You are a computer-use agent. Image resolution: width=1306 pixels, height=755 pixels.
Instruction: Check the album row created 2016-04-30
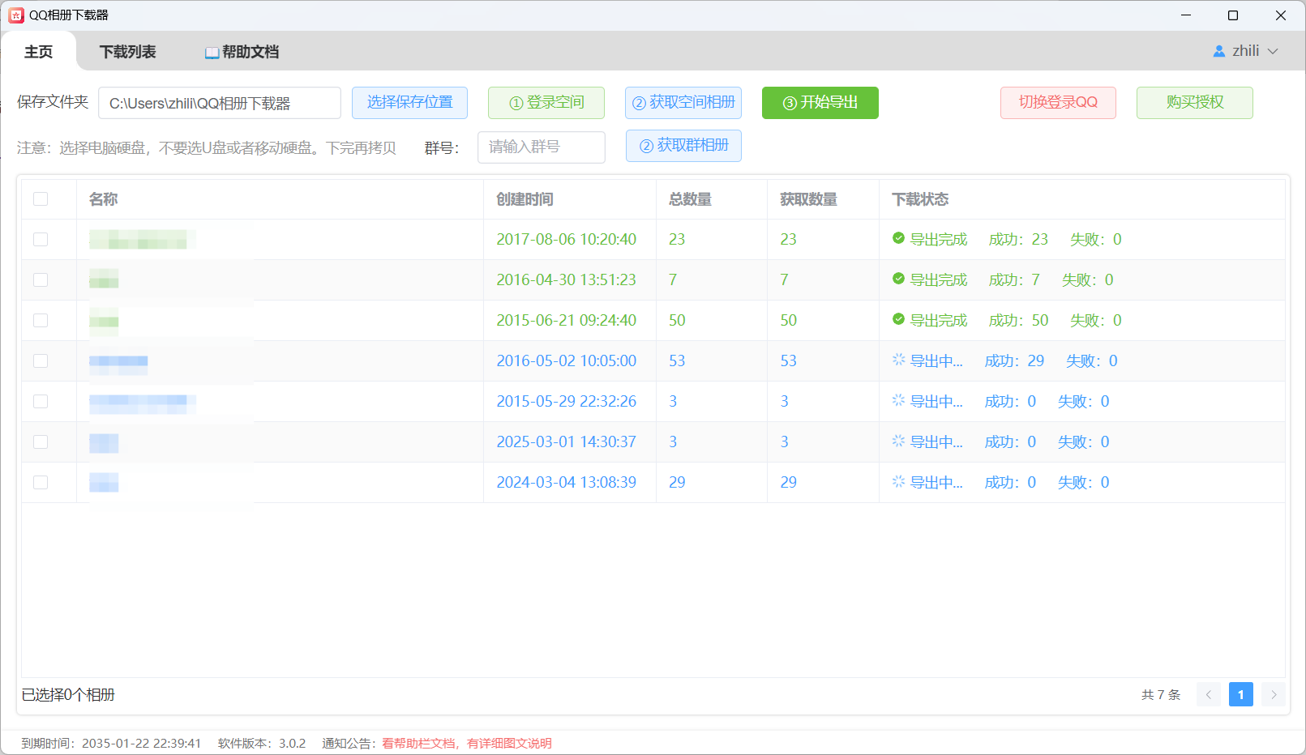click(41, 280)
